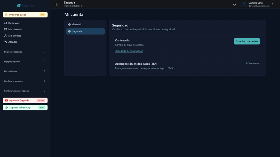Open Soporte WhatsApp help
The image size is (280, 157).
point(25,107)
